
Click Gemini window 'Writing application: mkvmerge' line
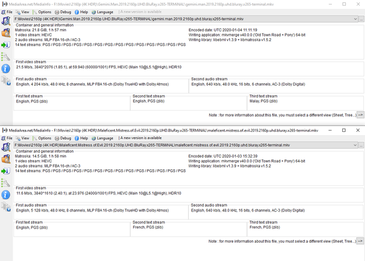(247, 35)
